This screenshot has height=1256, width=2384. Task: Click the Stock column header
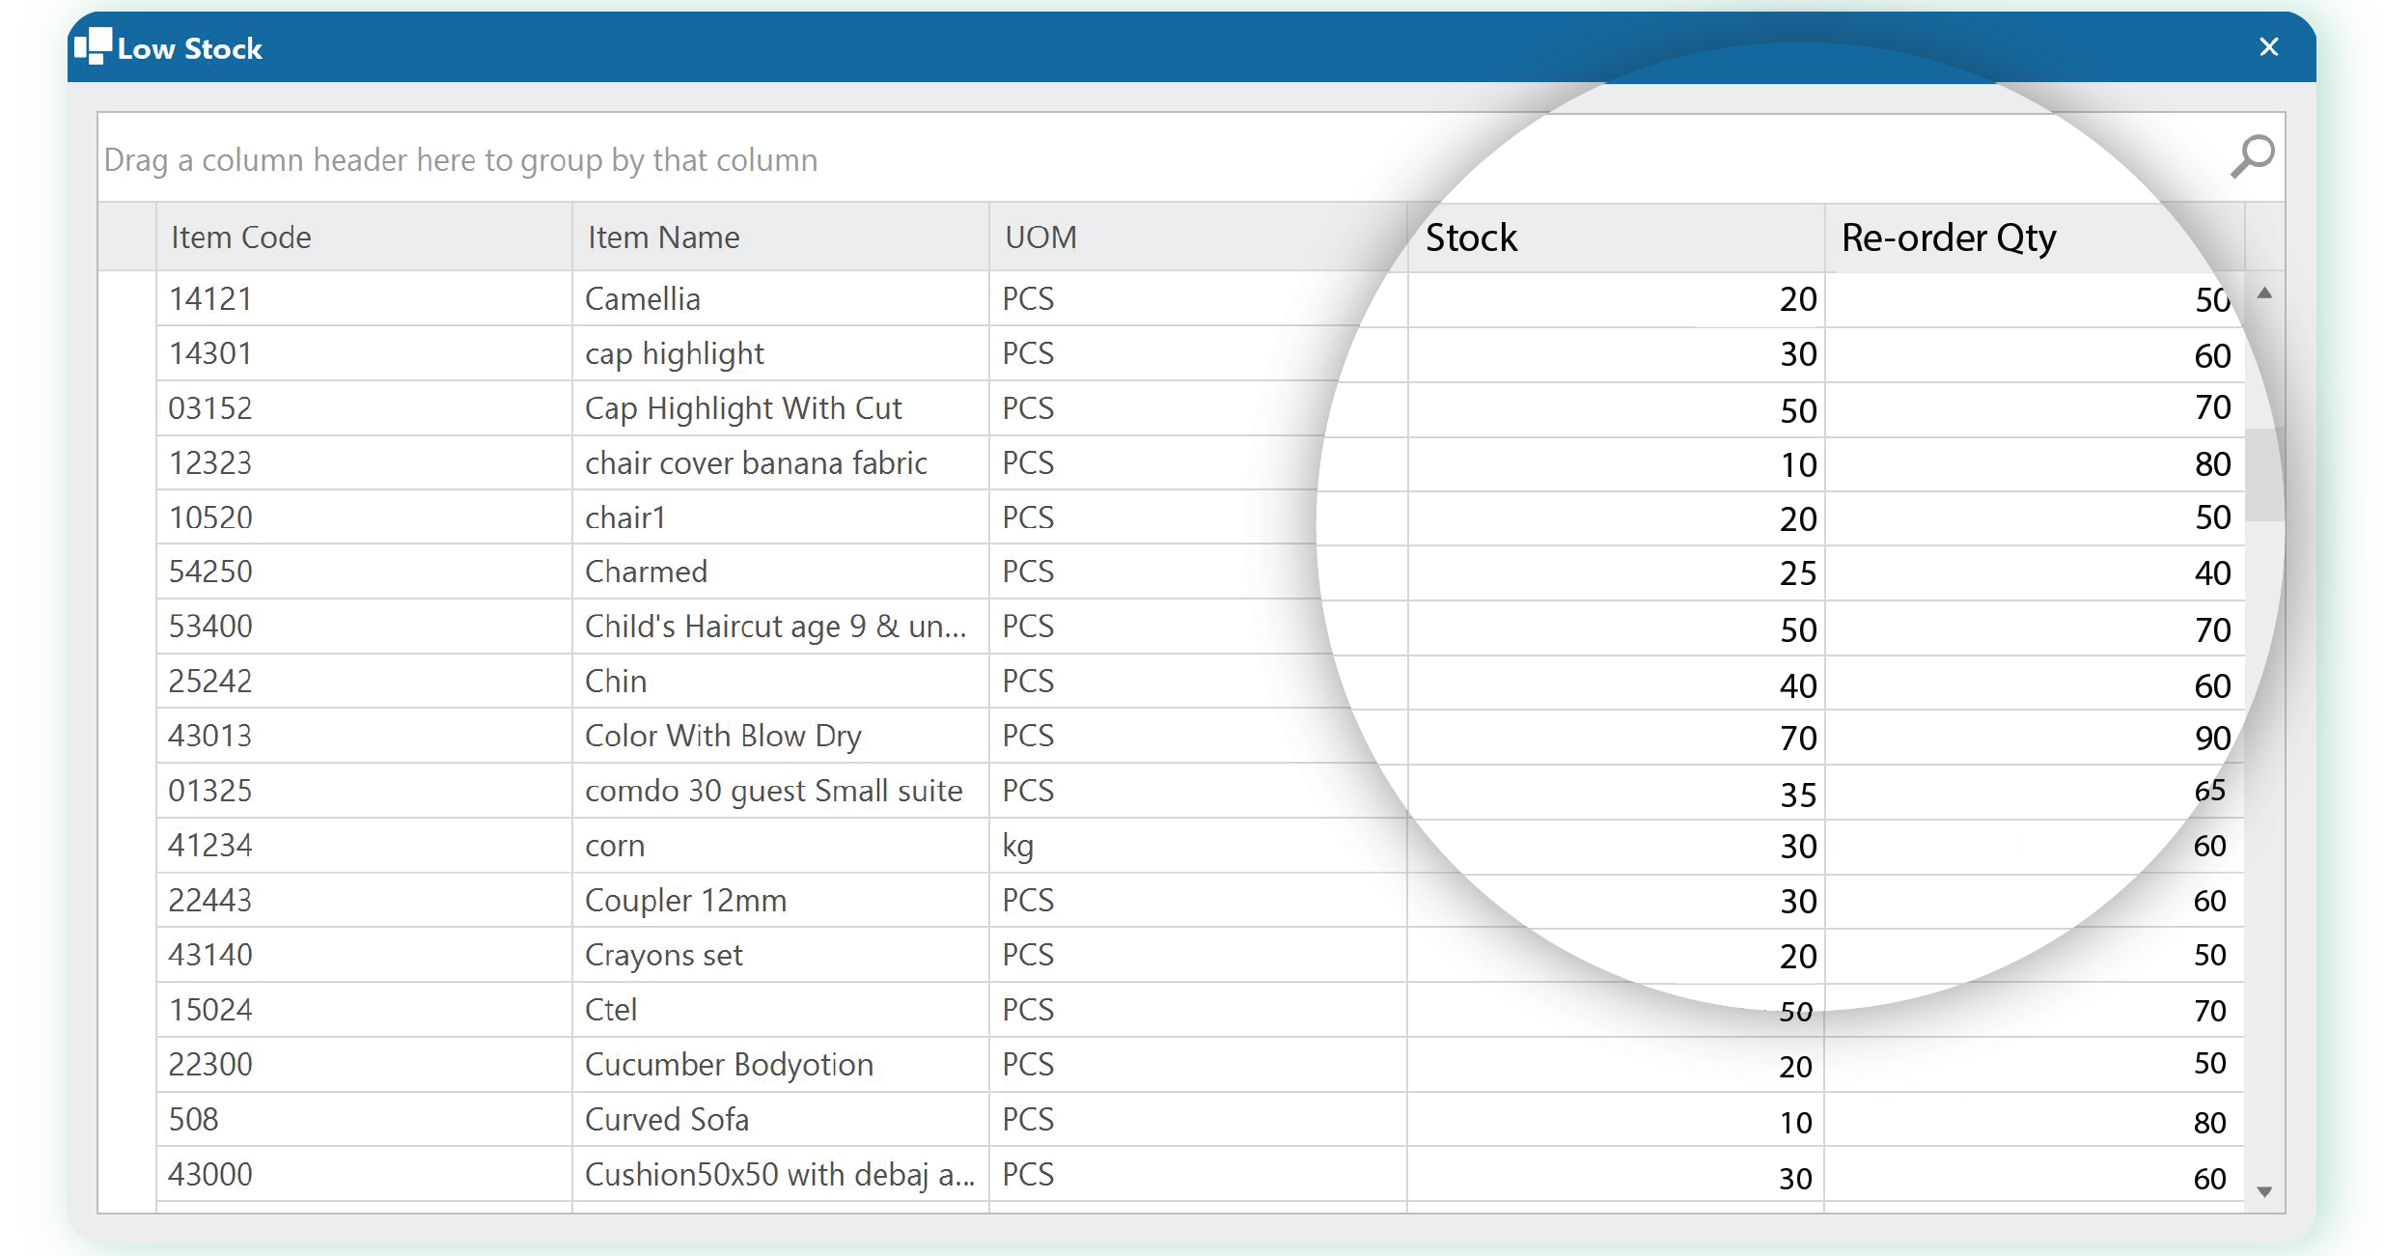click(x=1471, y=237)
